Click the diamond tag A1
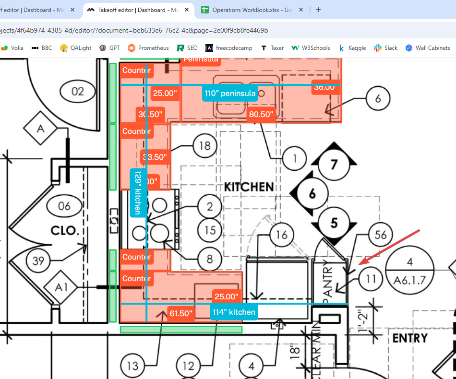This screenshot has width=456, height=379. coord(61,287)
